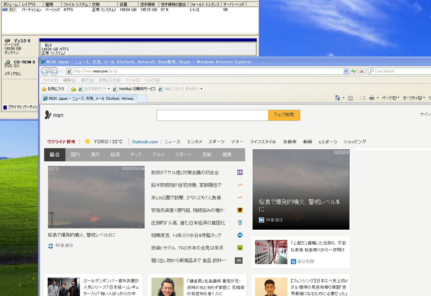
Task: Click the Home icon in the command bar
Action: pos(337,98)
